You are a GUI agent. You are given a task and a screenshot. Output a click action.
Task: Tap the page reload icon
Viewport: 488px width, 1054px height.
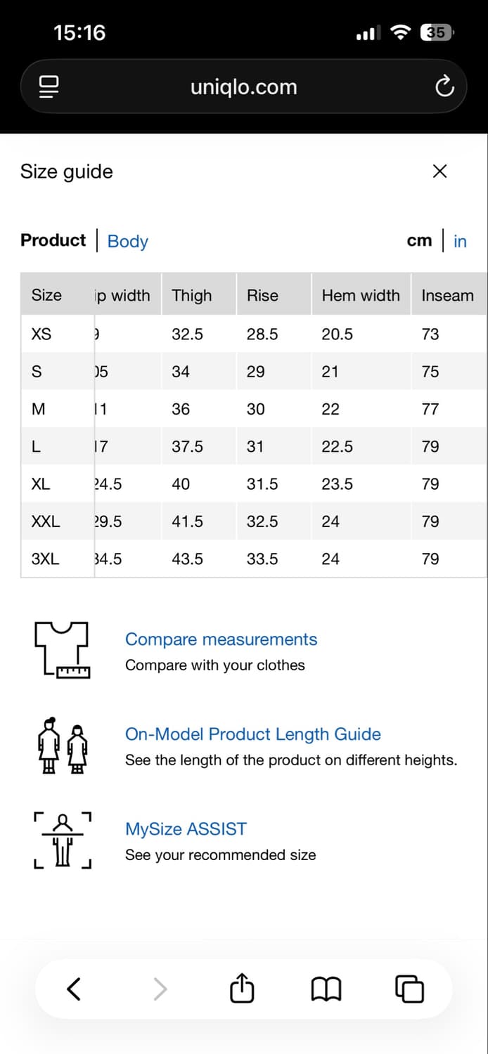tap(444, 87)
